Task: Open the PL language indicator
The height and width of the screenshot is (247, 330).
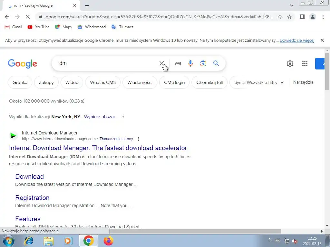Action: (x=270, y=240)
